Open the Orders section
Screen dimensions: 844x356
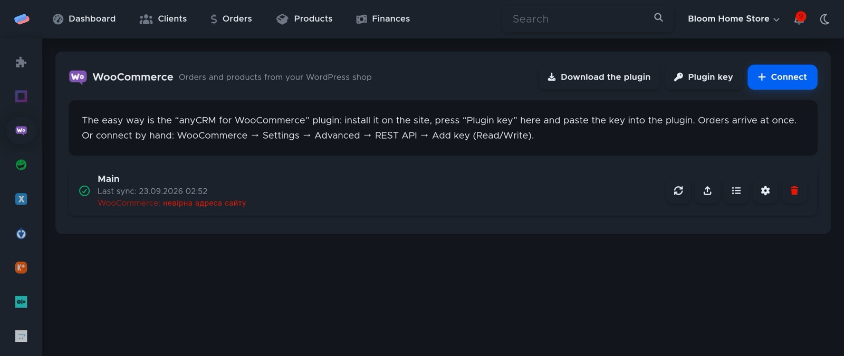coord(231,19)
